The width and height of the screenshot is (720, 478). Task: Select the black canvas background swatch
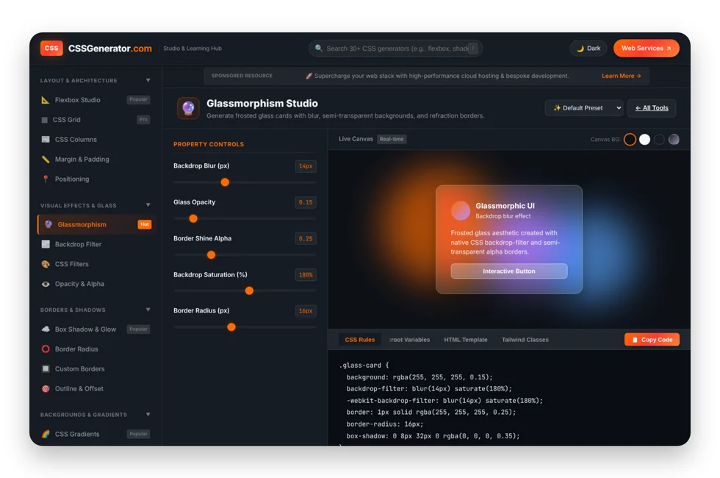pos(660,139)
